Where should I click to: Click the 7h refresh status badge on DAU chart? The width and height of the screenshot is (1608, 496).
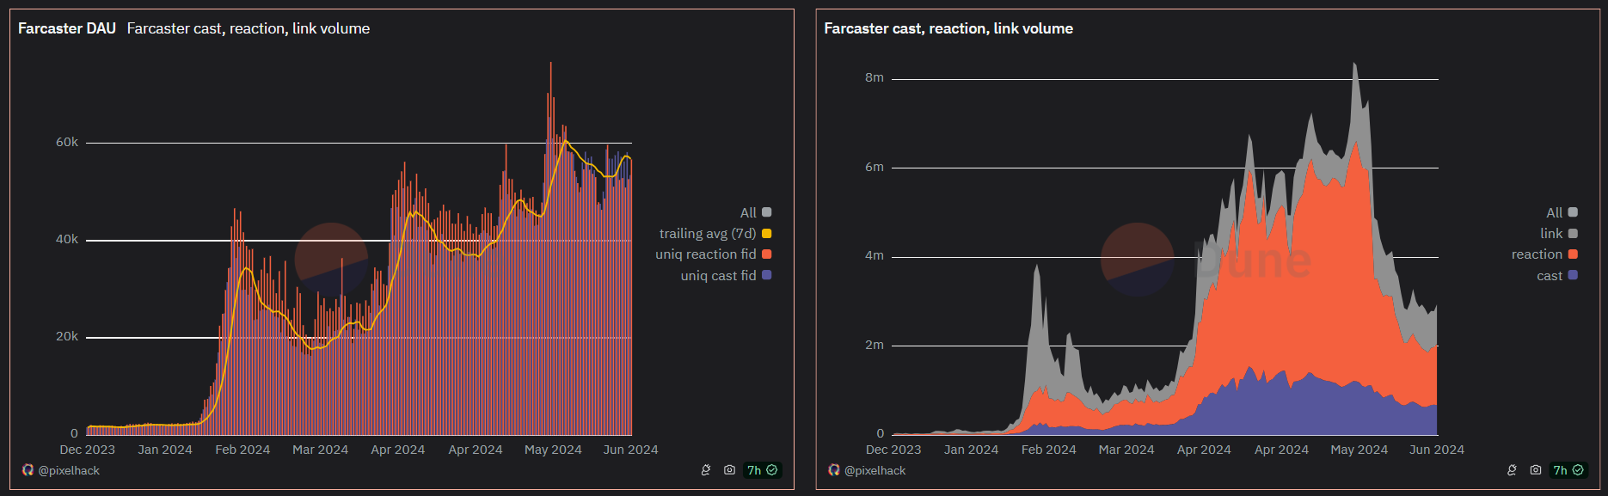click(x=762, y=470)
